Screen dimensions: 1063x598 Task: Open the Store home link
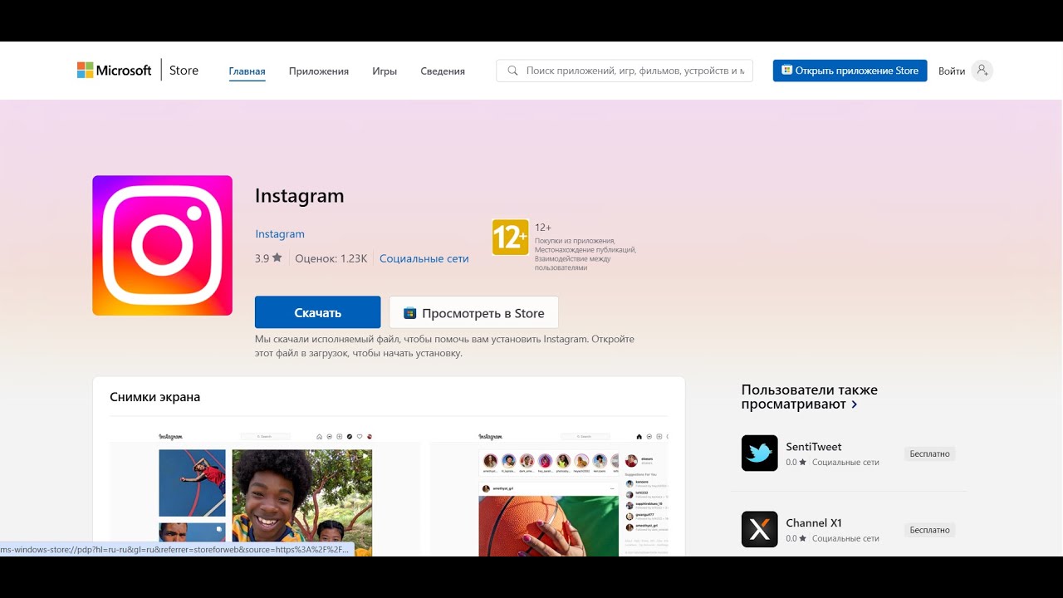click(184, 71)
